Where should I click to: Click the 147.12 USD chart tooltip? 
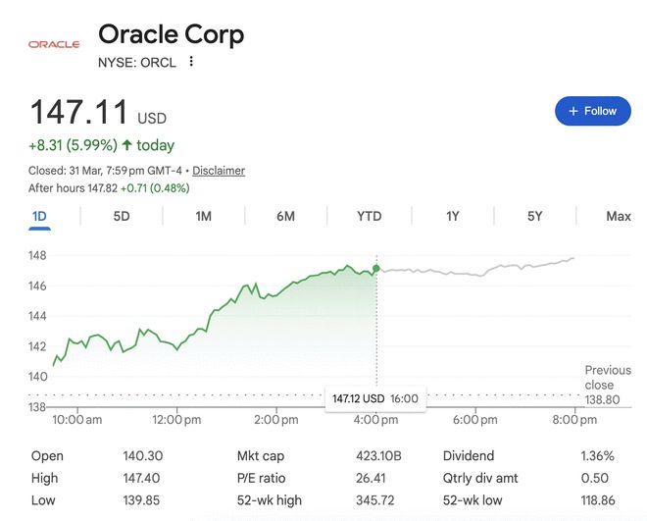pos(374,398)
